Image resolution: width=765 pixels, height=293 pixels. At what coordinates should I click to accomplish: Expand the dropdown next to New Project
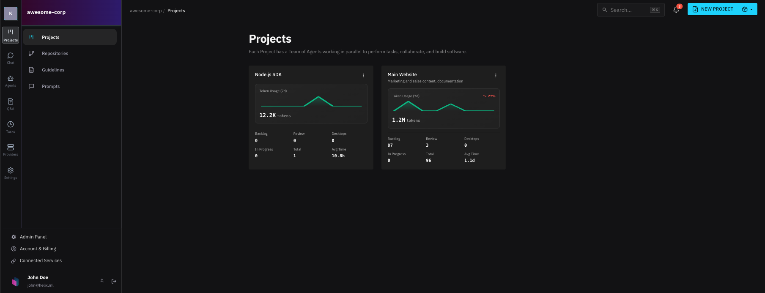tap(748, 9)
